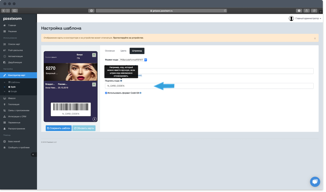The image size is (326, 192).
Task: Click the Подпись кода info icon
Action: 121,81
